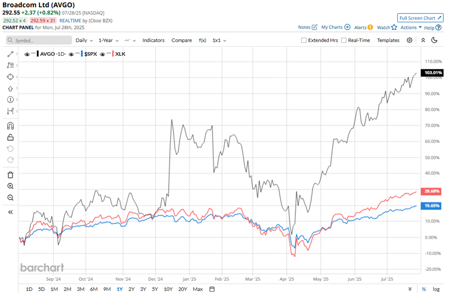Viewport: 453px width, 293px height.
Task: Click the Watch star icon
Action: tap(394, 27)
